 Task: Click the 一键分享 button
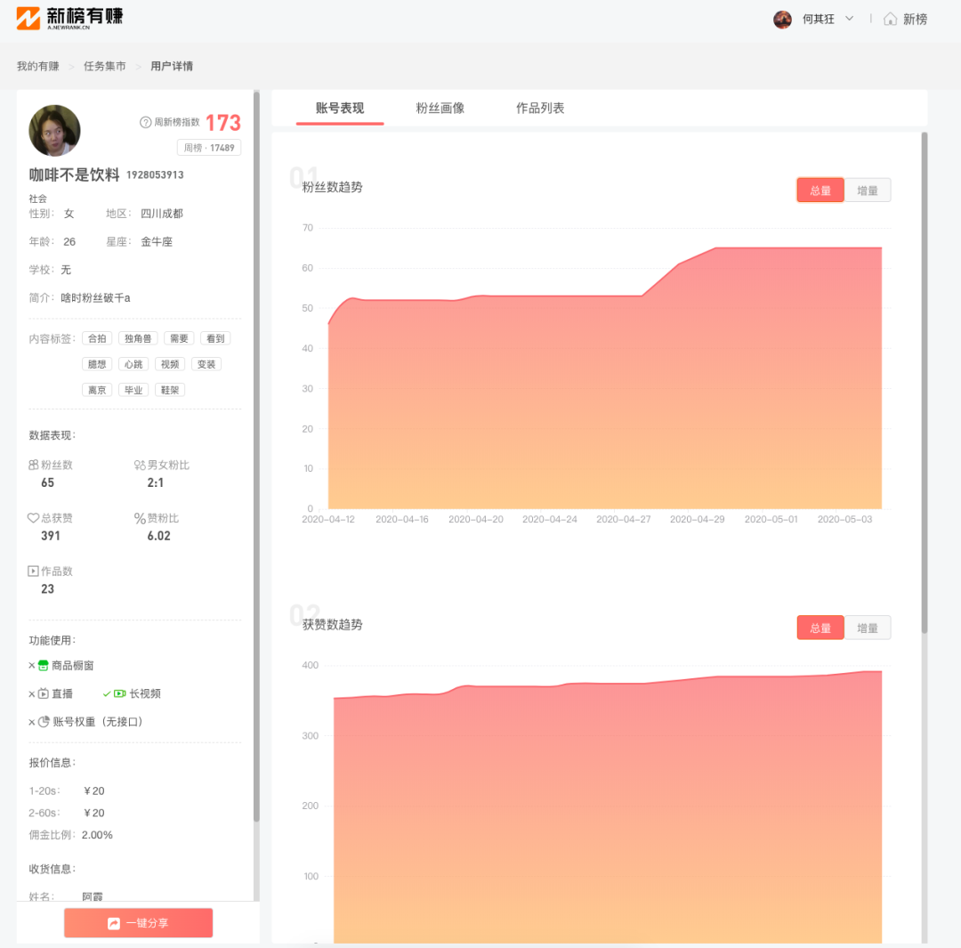click(x=138, y=923)
